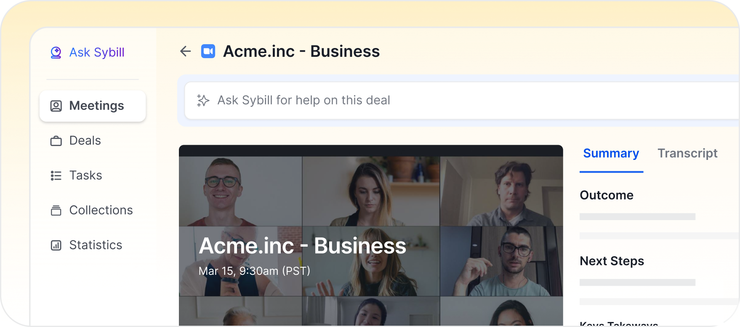Select the Summary tab

611,154
